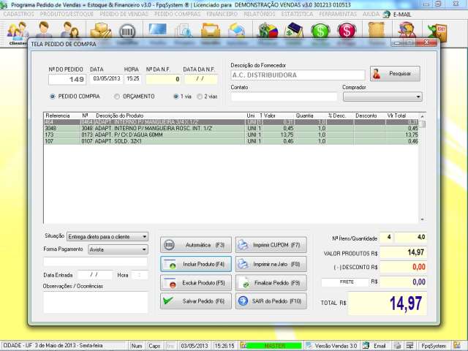The height and width of the screenshot is (351, 468).
Task: Click the product boxes toolbar icon
Action: pyautogui.click(x=100, y=31)
